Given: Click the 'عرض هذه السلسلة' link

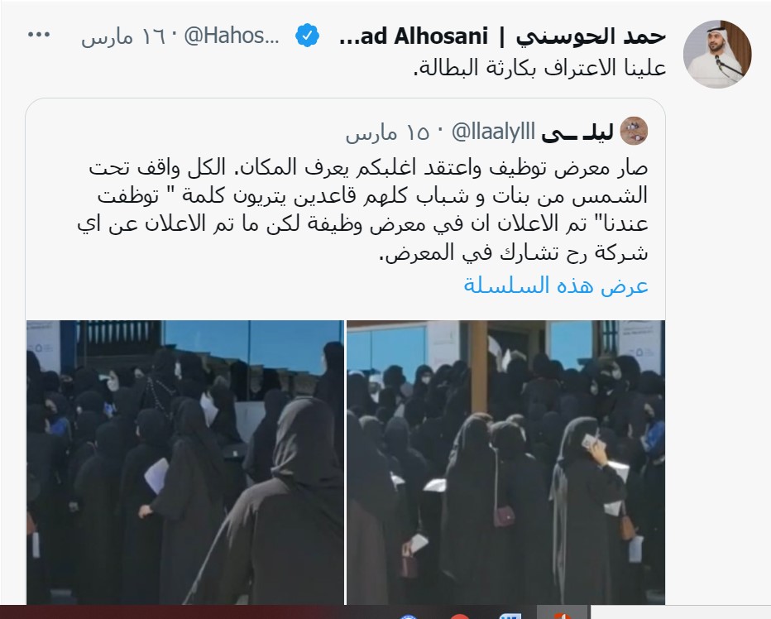Looking at the screenshot, I should (556, 286).
